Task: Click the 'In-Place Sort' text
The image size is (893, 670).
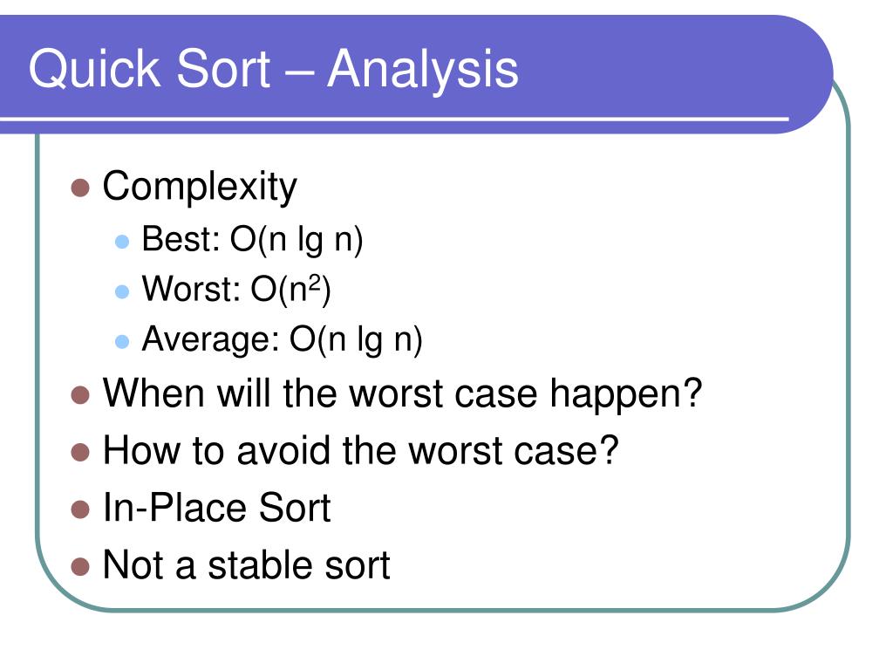Action: pos(216,508)
